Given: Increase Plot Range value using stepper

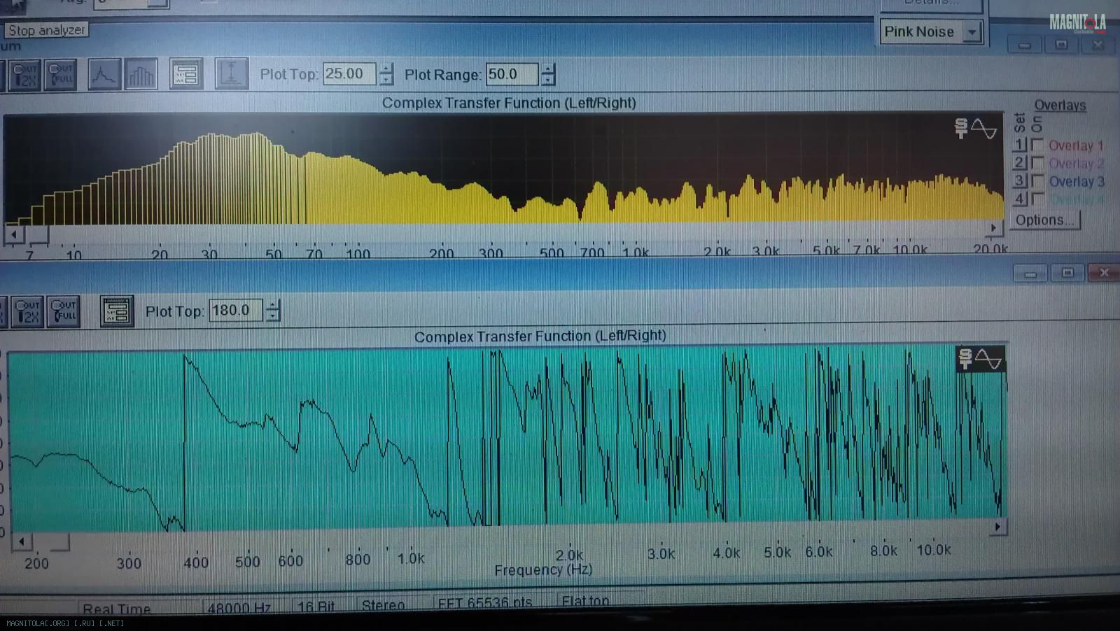Looking at the screenshot, I should [549, 69].
